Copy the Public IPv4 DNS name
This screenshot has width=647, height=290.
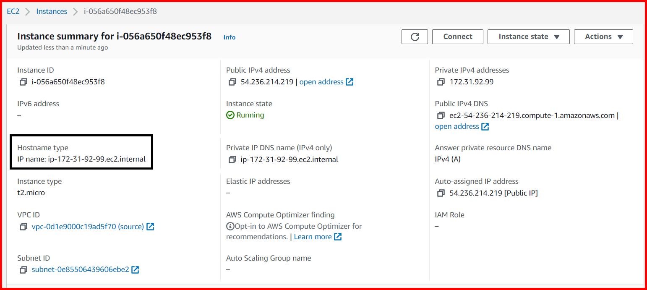[441, 115]
